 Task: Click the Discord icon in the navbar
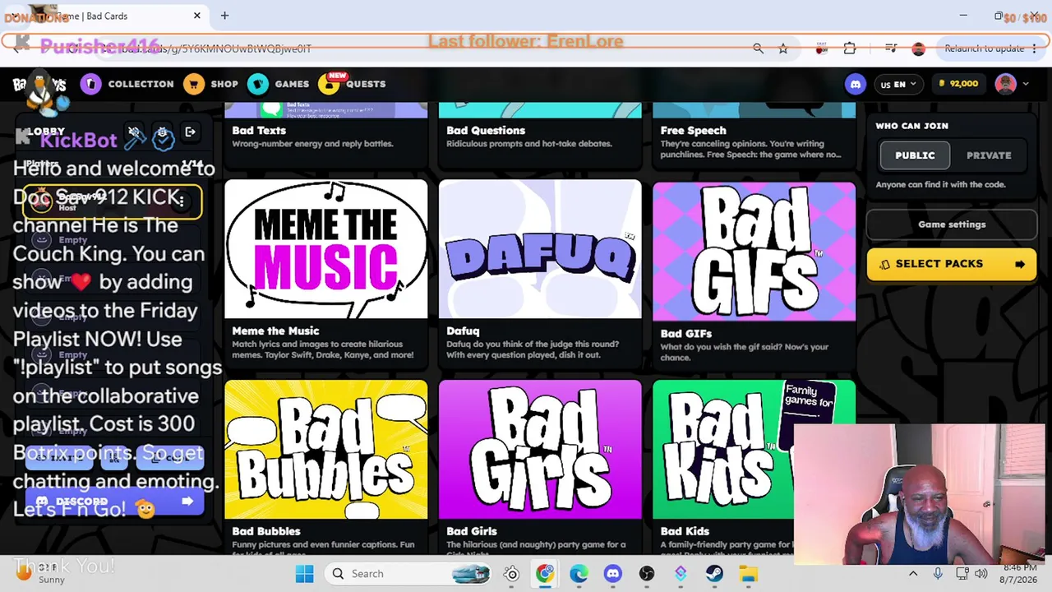coord(856,84)
